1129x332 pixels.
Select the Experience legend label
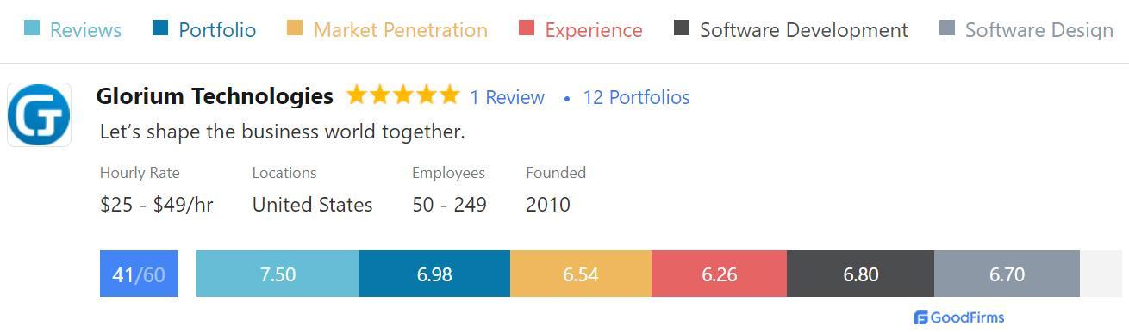594,30
